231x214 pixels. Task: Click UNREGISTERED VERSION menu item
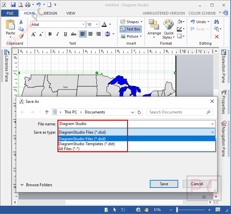click(x=164, y=13)
